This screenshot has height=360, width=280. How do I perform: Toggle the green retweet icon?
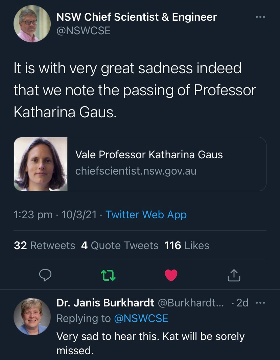coord(109,276)
